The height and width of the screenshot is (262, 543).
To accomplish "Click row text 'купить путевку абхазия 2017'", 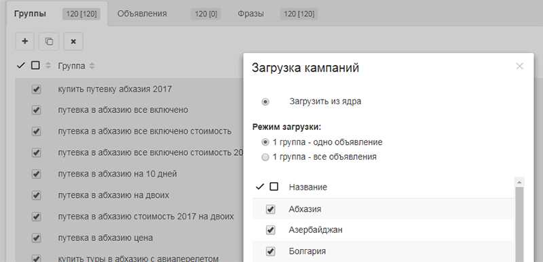I will (115, 89).
